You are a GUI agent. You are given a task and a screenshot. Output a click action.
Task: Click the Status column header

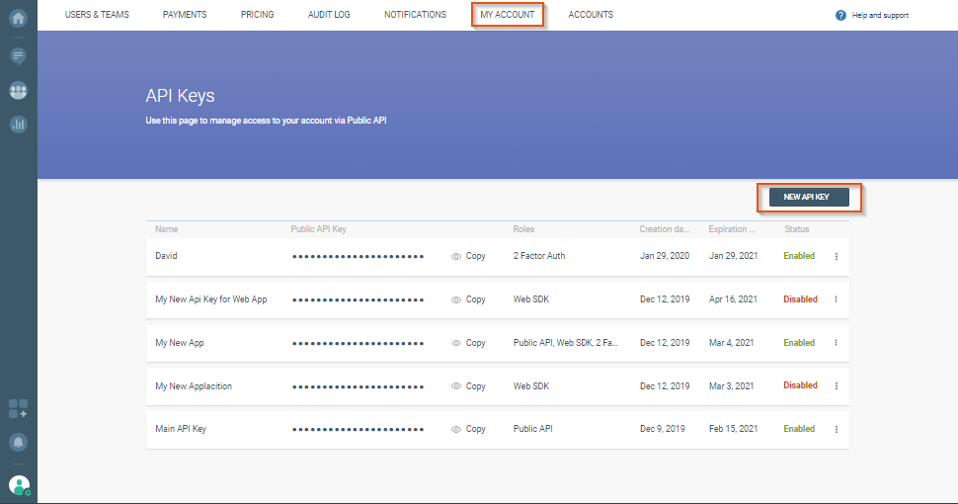pyautogui.click(x=796, y=229)
